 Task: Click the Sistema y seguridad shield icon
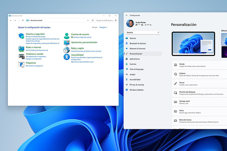coord(21,36)
